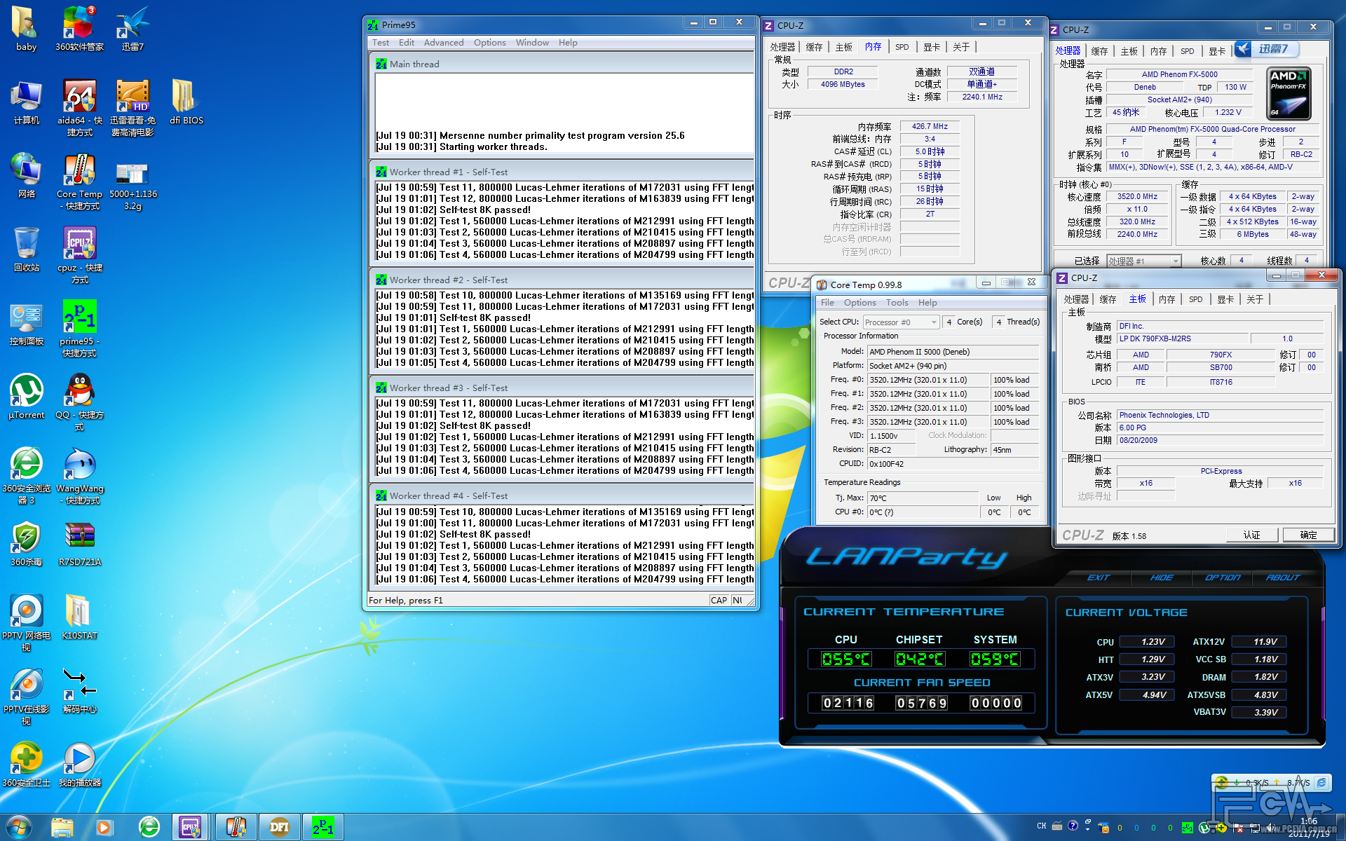The image size is (1346, 841).
Task: Open 计算机 desktop icon
Action: pyautogui.click(x=26, y=102)
